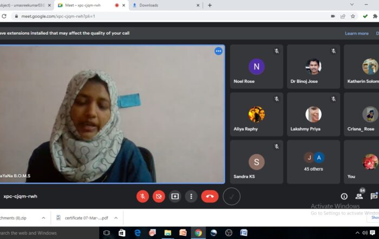Select Crisna_Rose participant tile

tap(361, 114)
